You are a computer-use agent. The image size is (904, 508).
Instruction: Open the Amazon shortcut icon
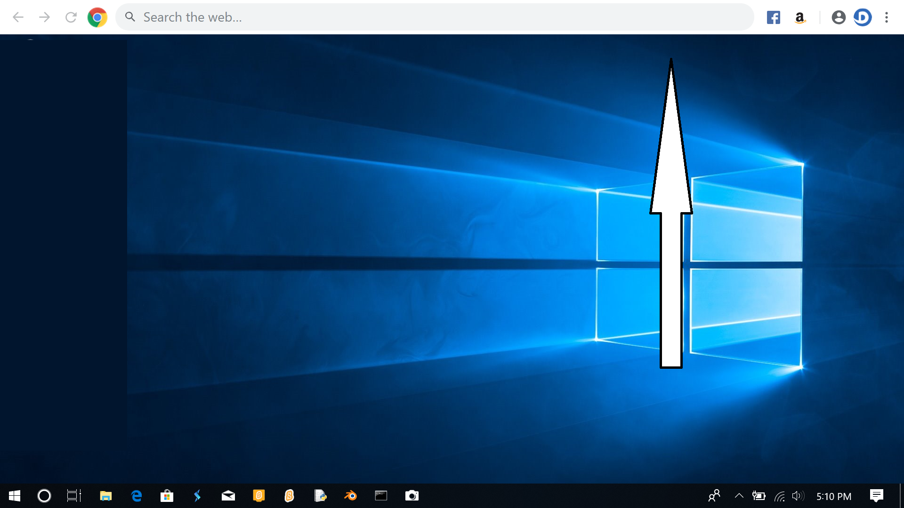(799, 17)
